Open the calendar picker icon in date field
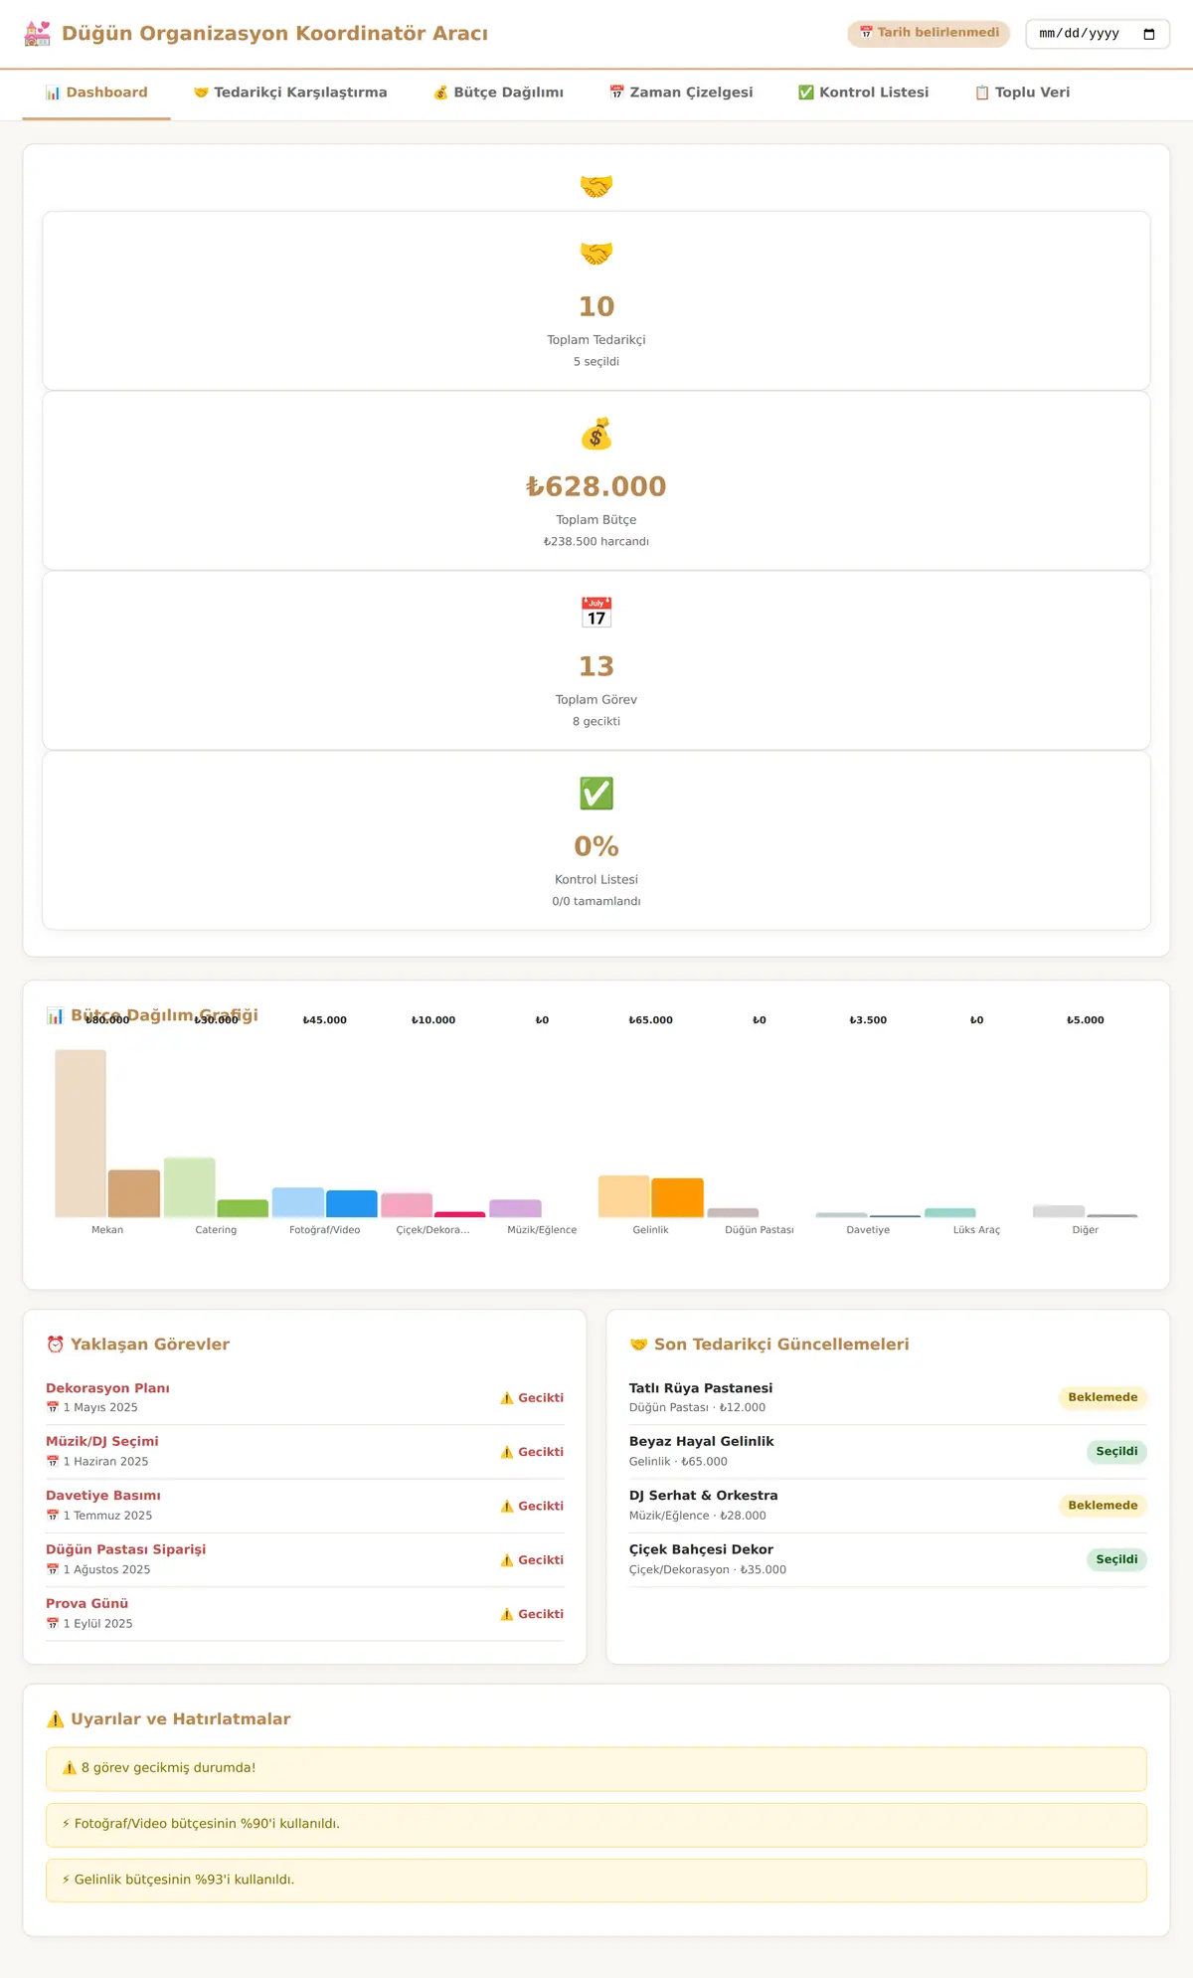This screenshot has height=1978, width=1193. click(1149, 34)
